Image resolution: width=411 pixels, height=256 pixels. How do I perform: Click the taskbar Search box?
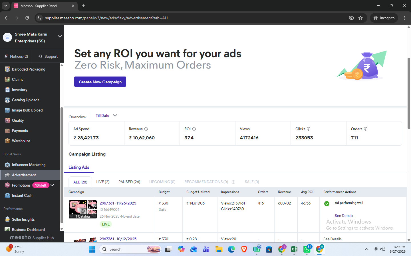(x=130, y=249)
